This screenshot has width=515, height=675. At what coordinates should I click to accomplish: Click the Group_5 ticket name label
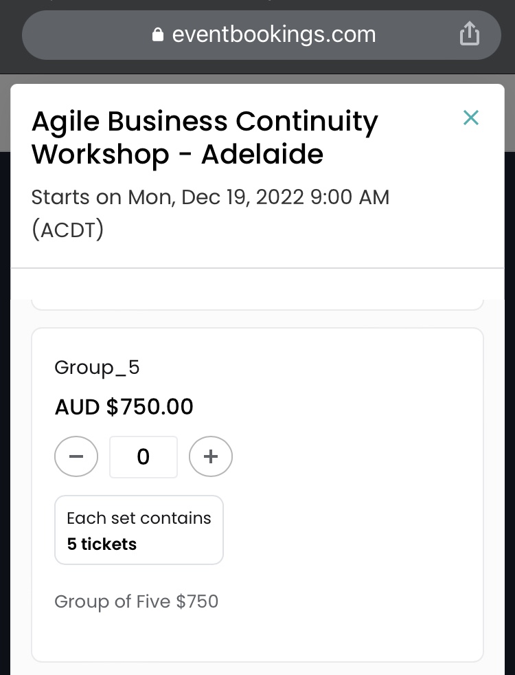point(97,367)
